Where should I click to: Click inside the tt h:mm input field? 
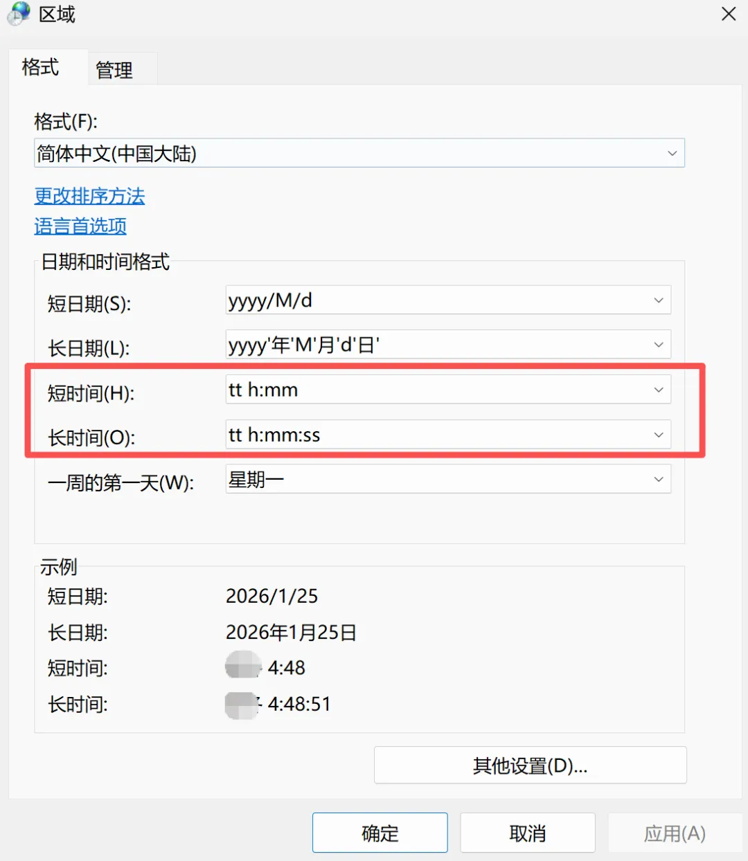point(416,390)
